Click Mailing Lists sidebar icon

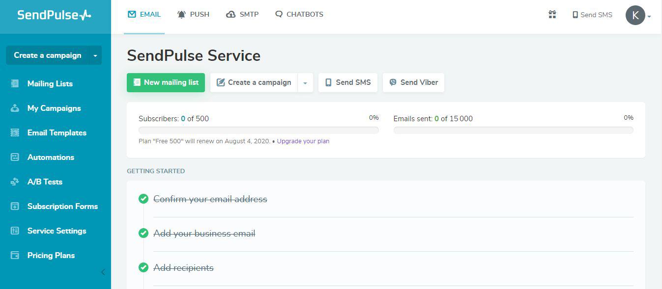pyautogui.click(x=15, y=83)
